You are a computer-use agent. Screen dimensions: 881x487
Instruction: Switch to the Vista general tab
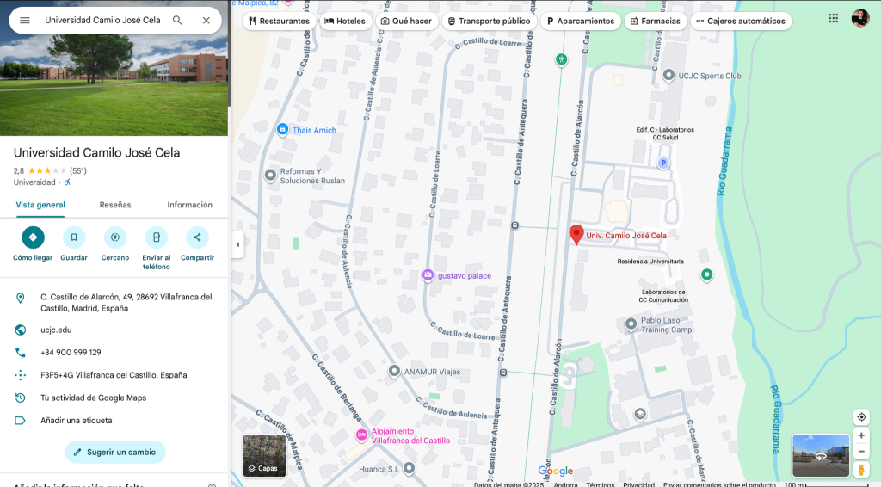(40, 205)
